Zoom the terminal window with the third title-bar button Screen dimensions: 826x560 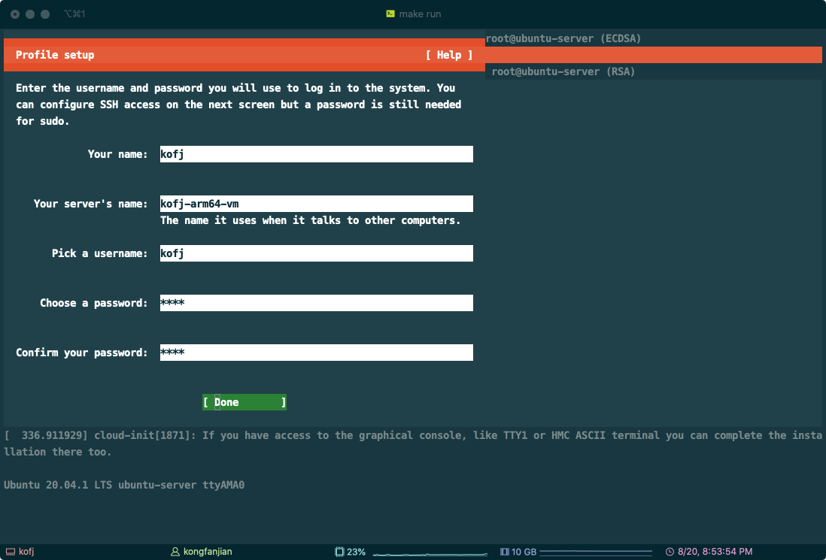pos(45,14)
